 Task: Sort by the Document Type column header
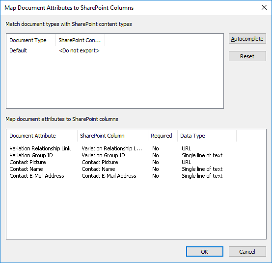coord(31,40)
